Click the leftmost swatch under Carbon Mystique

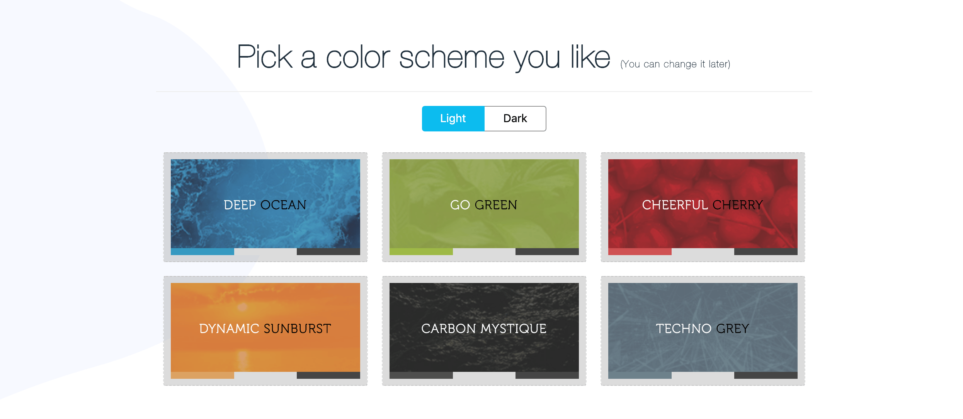click(421, 375)
